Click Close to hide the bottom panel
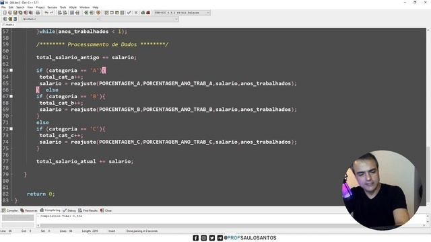The height and width of the screenshot is (242, 431). (106, 210)
